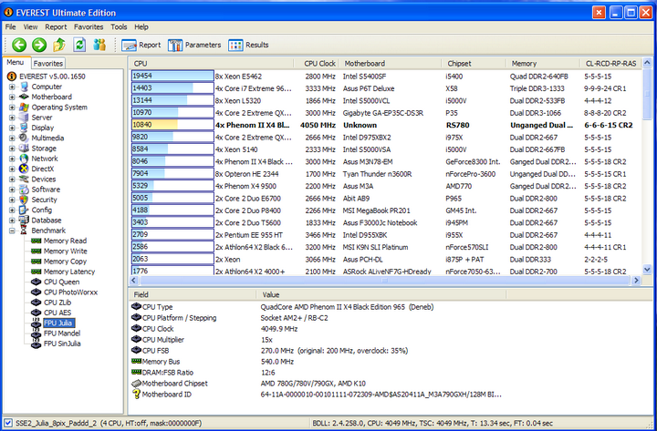The height and width of the screenshot is (431, 657).
Task: Open the Tools menu
Action: pyautogui.click(x=119, y=26)
